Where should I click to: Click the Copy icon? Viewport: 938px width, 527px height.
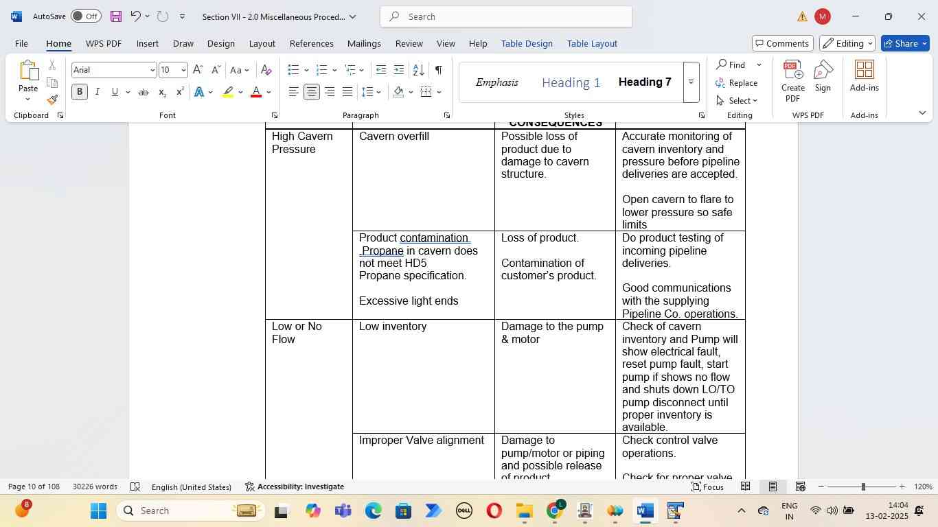pos(52,82)
